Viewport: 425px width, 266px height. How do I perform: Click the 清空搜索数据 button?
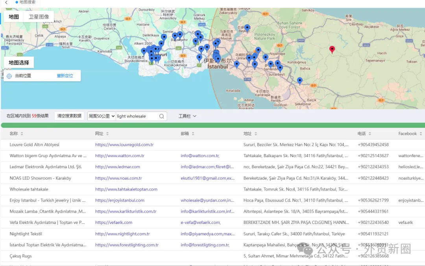(x=69, y=116)
